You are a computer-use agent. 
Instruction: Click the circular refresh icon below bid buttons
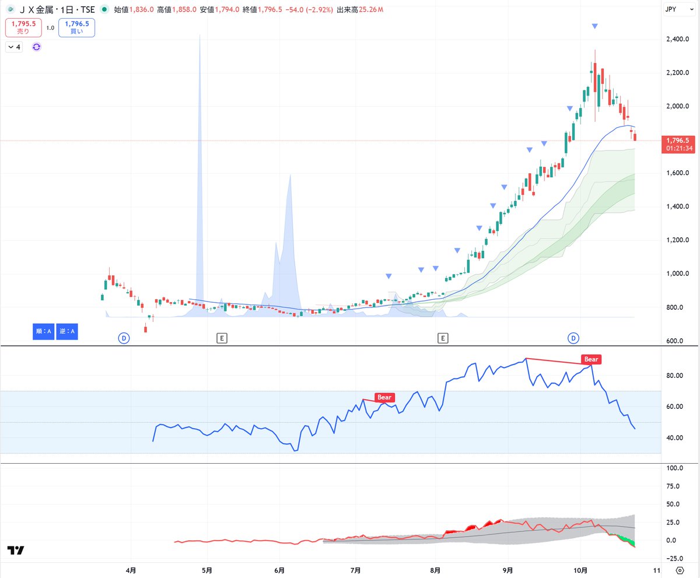pyautogui.click(x=36, y=47)
